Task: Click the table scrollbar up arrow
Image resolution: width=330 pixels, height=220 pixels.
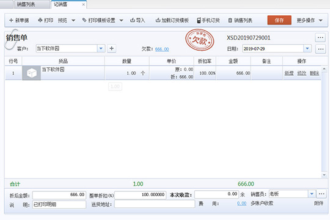Action: point(324,69)
